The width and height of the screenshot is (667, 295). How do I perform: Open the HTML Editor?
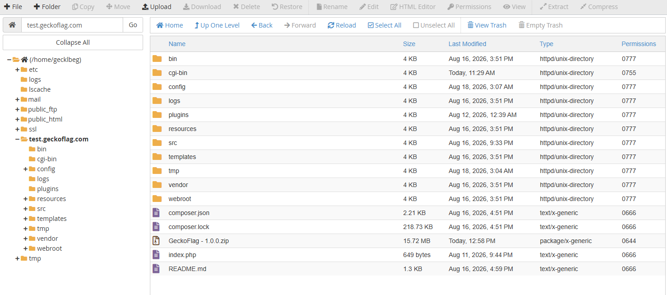coord(413,7)
